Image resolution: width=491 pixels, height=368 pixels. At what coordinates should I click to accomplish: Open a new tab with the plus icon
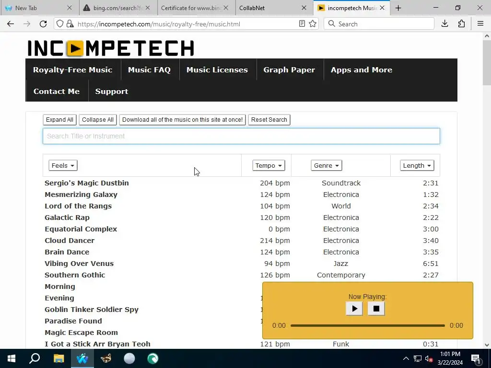click(x=398, y=8)
